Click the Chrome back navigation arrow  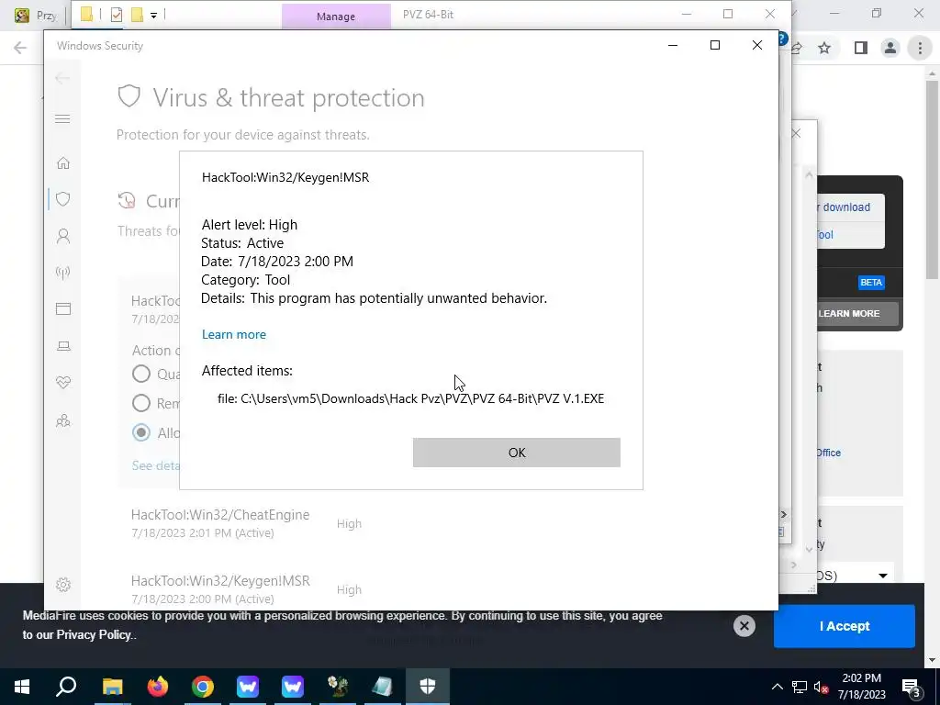click(20, 48)
